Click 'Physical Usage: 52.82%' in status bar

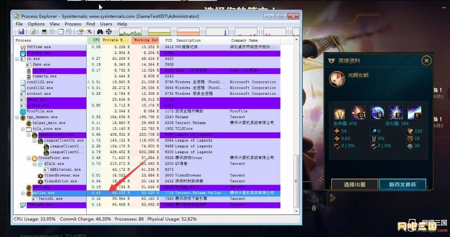(x=172, y=219)
